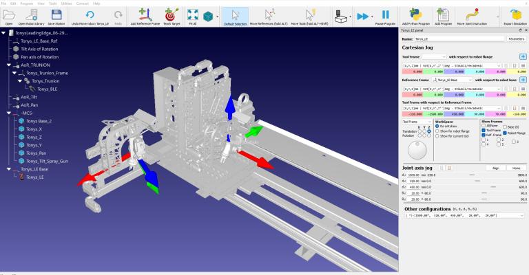Click the Save Station floppy icon
The width and height of the screenshot is (529, 275).
(x=56, y=15)
